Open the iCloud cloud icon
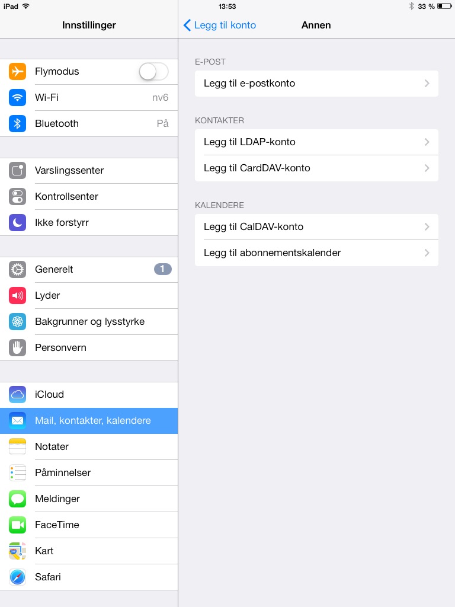 pyautogui.click(x=17, y=394)
